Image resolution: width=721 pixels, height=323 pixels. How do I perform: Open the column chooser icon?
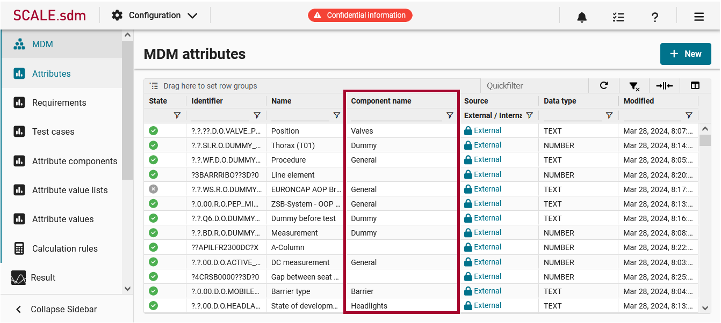pyautogui.click(x=695, y=85)
